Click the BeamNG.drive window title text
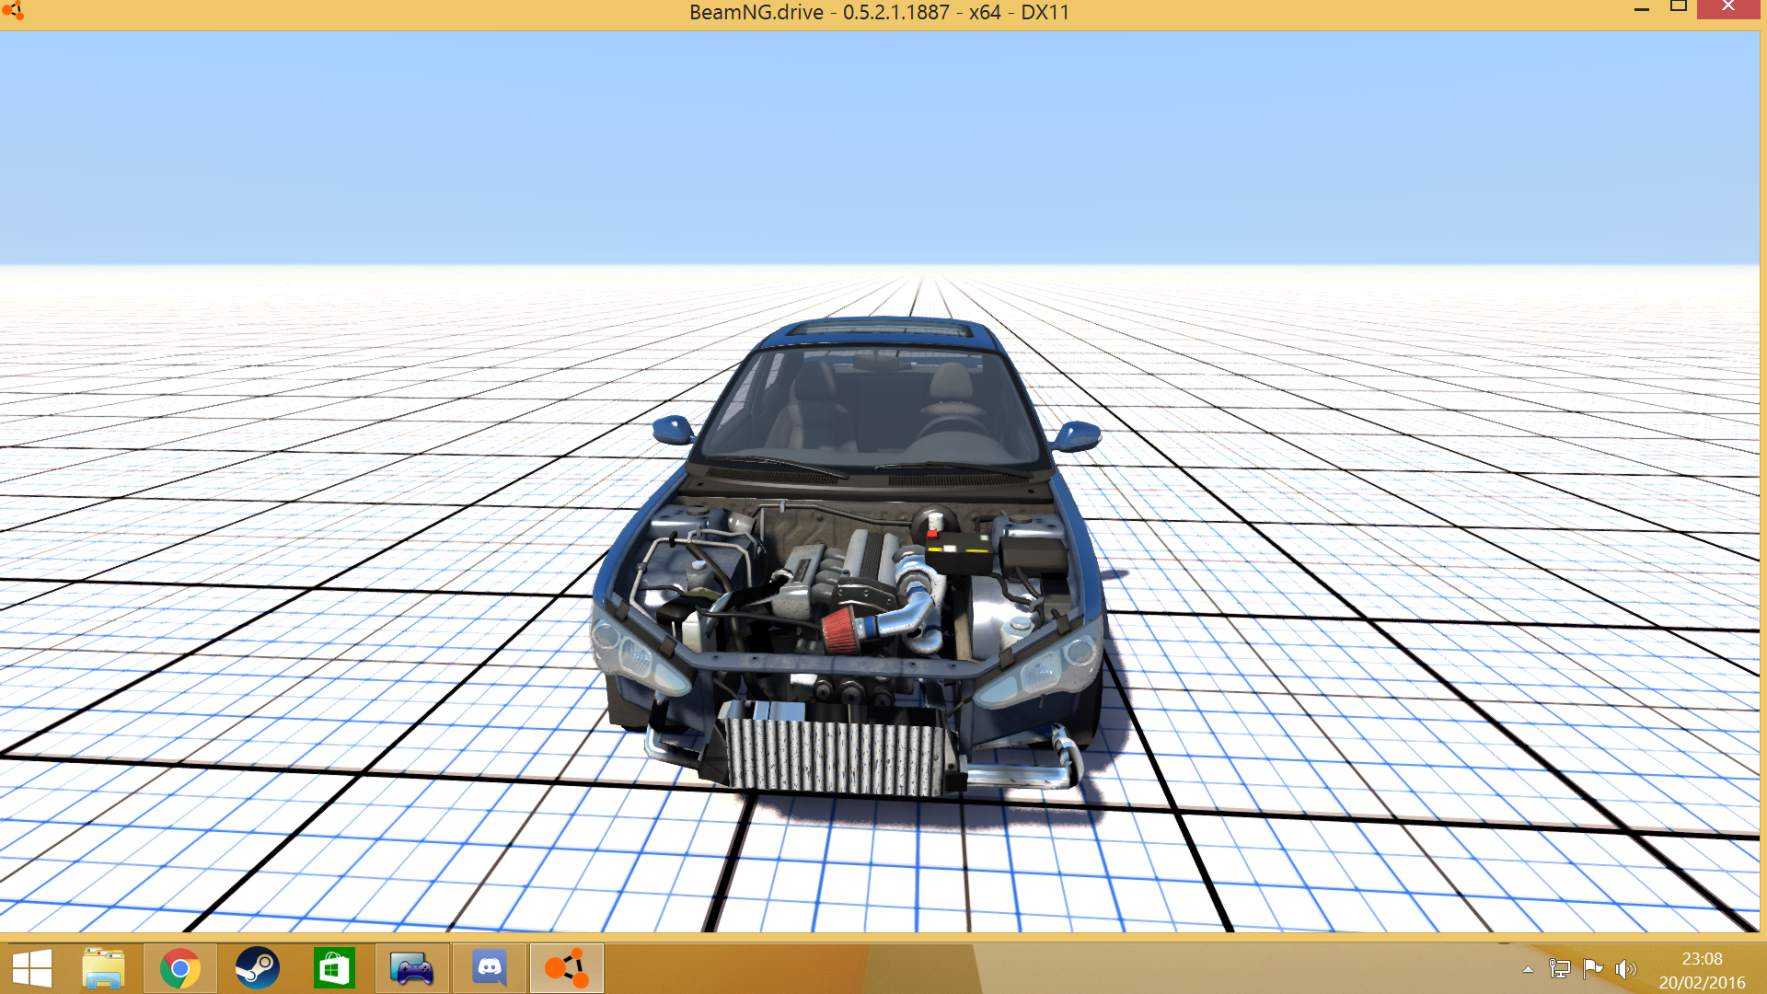This screenshot has width=1767, height=994. point(879,12)
